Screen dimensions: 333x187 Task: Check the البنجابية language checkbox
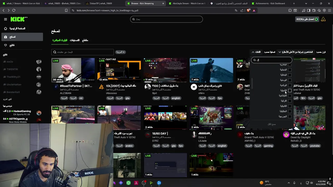pos(290,70)
